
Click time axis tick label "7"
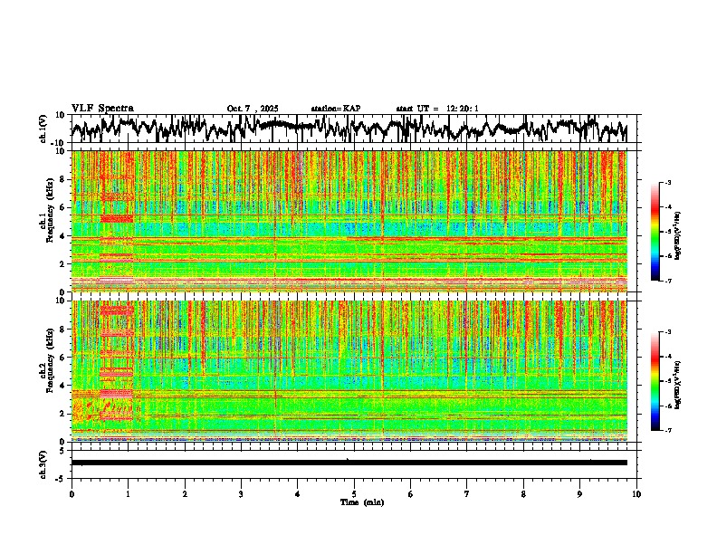coord(467,494)
